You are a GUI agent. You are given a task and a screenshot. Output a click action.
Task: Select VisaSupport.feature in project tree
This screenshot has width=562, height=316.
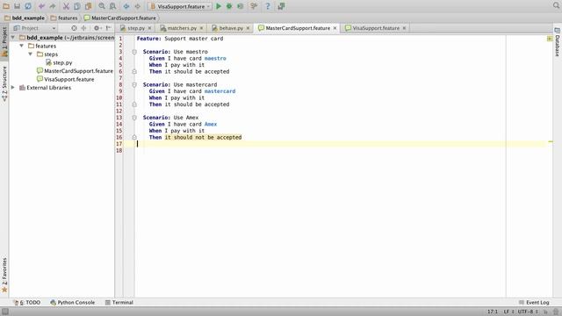coord(66,79)
